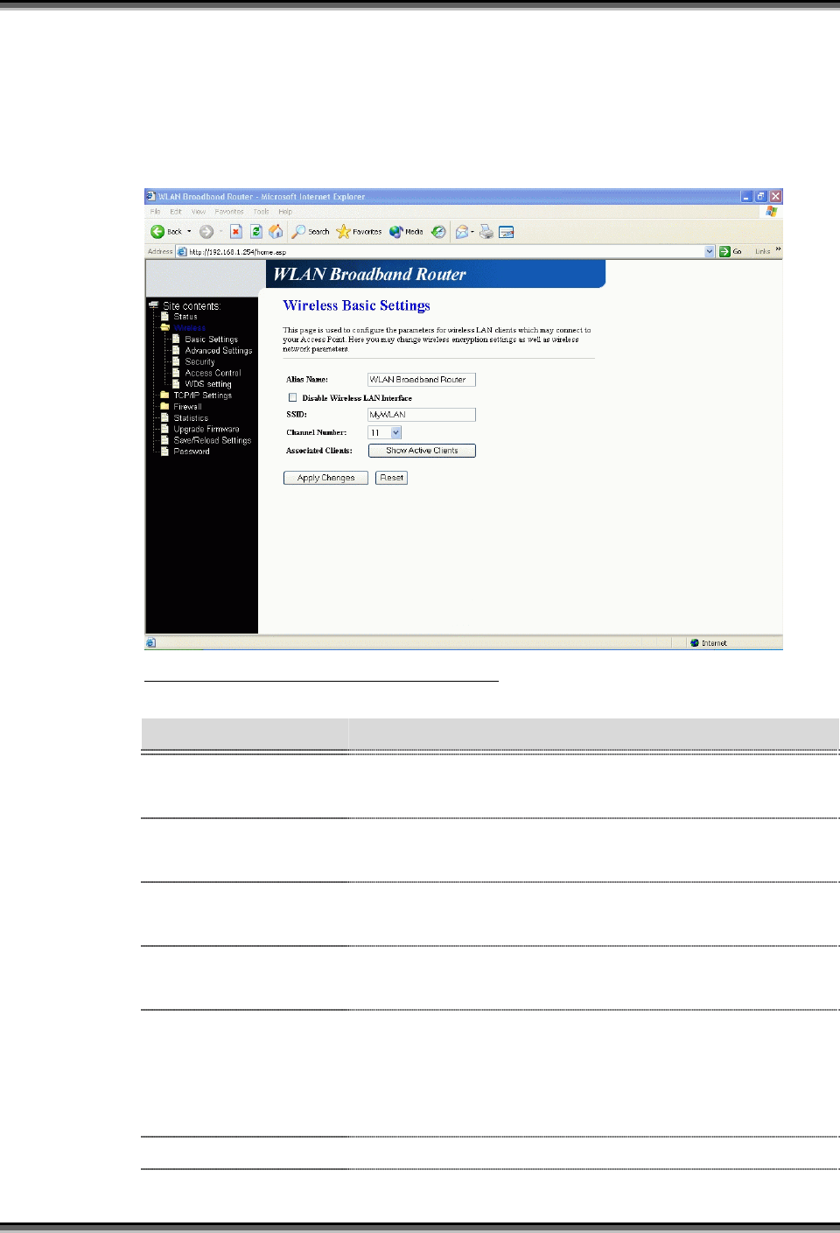Expand the Links toolbar chevron
This screenshot has width=840, height=1233.
778,250
